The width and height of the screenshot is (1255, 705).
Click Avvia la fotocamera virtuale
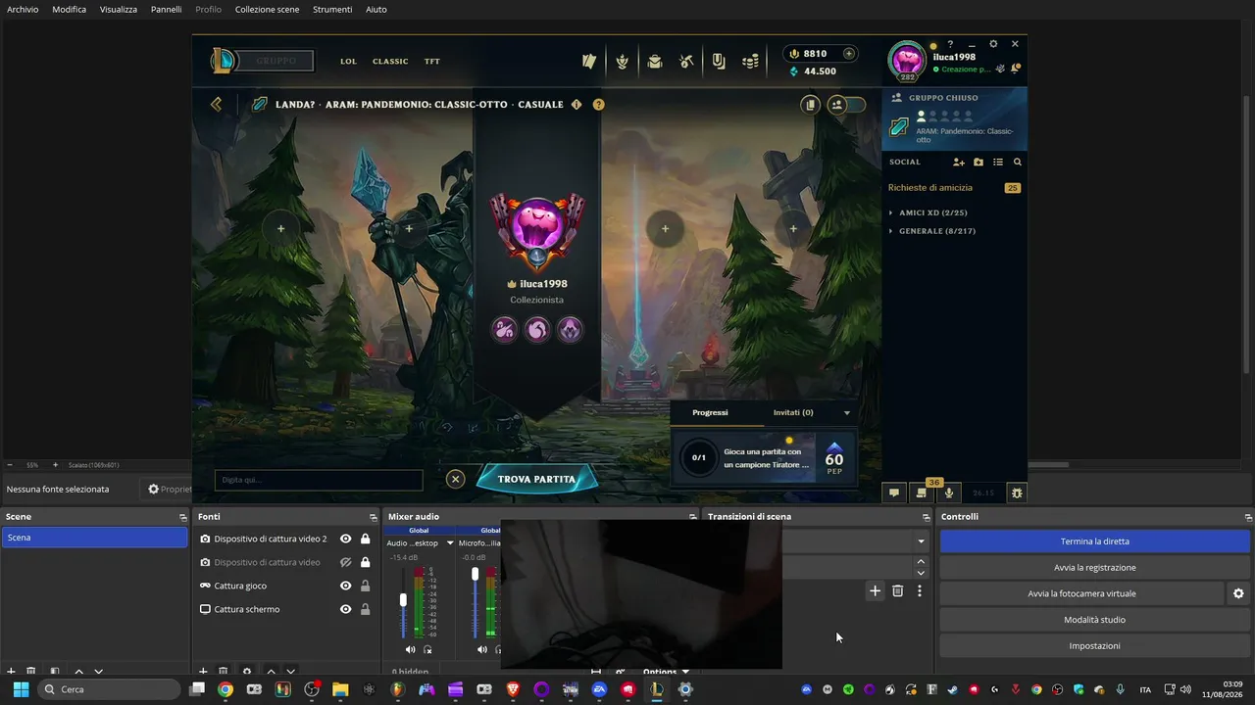point(1081,593)
